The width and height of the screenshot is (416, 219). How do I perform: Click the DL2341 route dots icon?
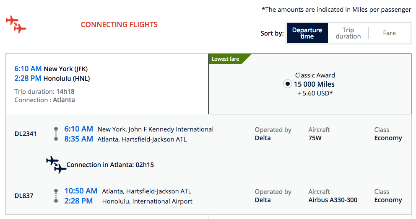point(56,134)
